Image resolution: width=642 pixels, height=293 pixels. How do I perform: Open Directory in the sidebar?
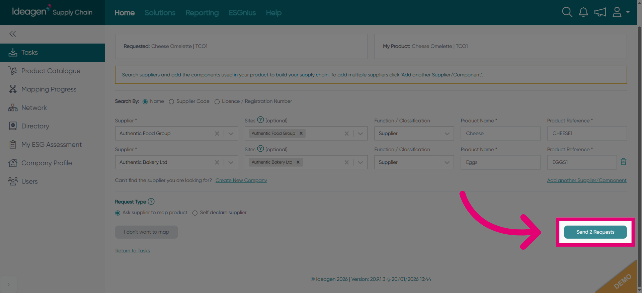pos(52,126)
